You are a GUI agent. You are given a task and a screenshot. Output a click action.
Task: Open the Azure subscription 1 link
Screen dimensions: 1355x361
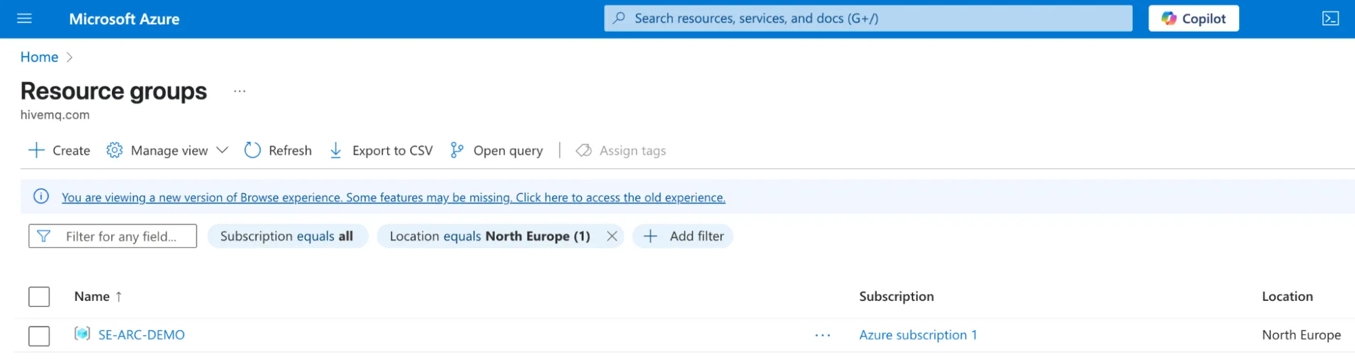pos(918,335)
